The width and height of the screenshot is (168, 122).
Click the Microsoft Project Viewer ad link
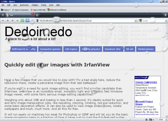click(x=144, y=103)
